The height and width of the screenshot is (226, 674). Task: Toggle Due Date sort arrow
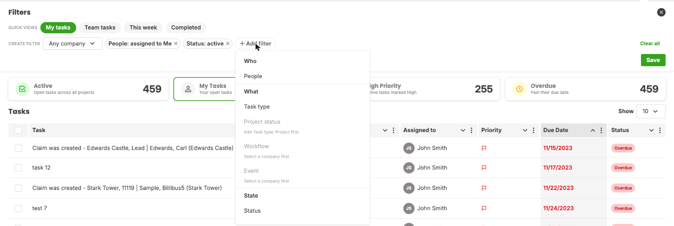point(593,130)
